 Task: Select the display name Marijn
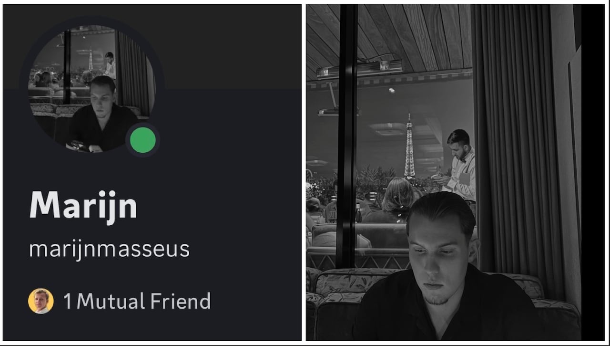tap(83, 205)
